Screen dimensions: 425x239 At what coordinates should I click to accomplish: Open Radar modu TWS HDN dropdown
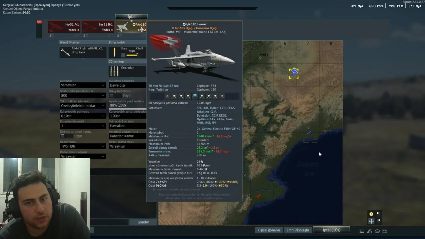coord(83,146)
